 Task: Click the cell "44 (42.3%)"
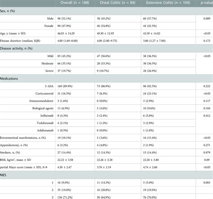pyautogui.click(x=150, y=26)
